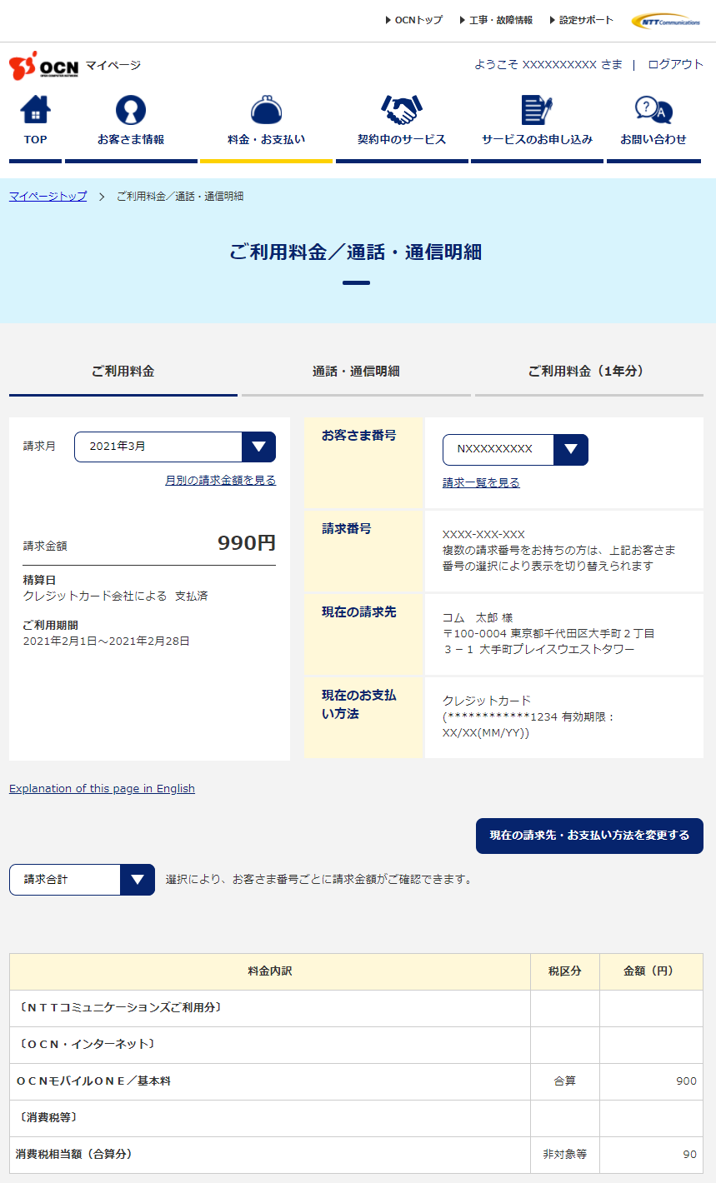Click the サービスのお申し込み document icon
Image resolution: width=716 pixels, height=1183 pixels.
tap(537, 110)
